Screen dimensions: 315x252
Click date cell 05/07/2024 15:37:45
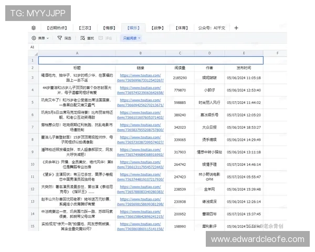coord(244,214)
